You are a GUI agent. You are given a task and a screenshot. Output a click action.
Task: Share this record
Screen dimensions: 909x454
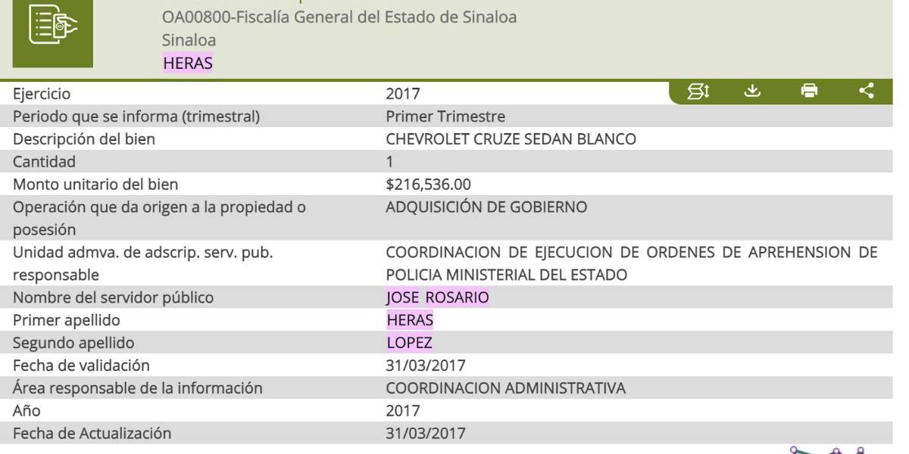[x=867, y=92]
